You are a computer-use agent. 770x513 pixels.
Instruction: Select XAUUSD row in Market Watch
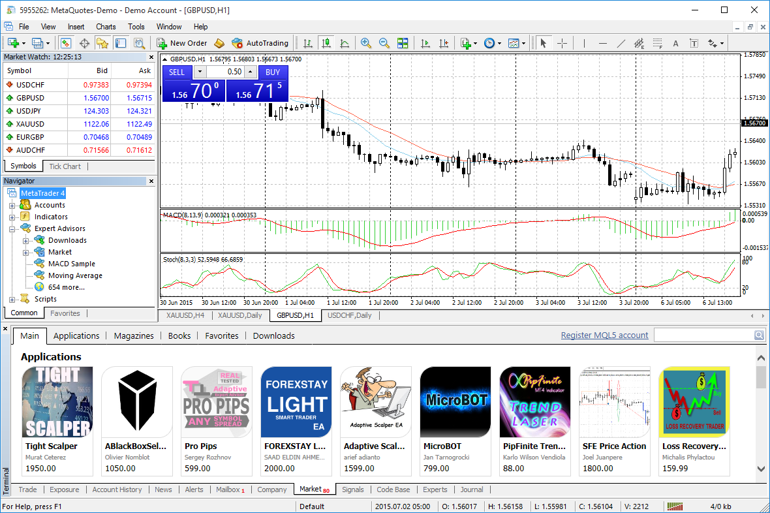[78, 124]
